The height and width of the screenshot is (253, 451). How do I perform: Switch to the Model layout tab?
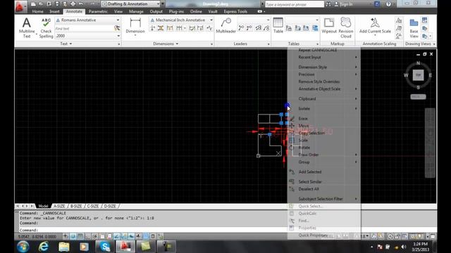point(43,206)
